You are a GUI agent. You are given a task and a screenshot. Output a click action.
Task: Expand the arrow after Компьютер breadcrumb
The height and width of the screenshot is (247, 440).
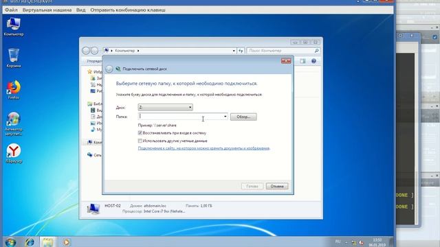(x=138, y=51)
